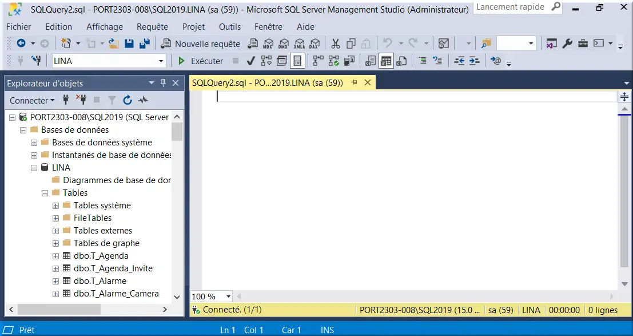Click the New Project icon with star
The height and width of the screenshot is (336, 633).
click(66, 44)
